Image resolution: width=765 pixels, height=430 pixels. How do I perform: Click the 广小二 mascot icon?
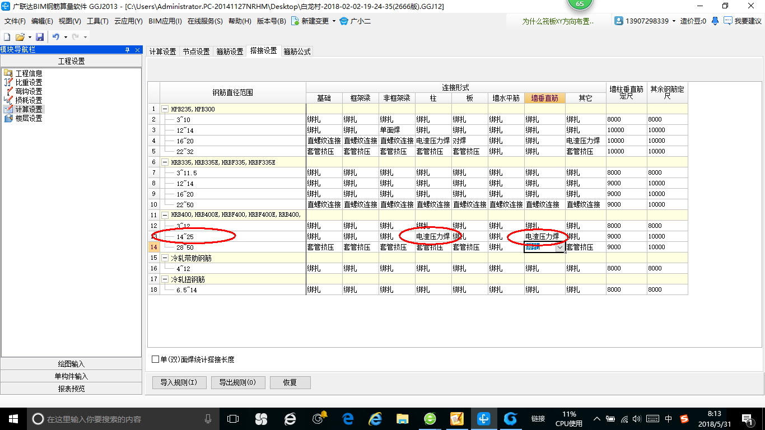344,21
